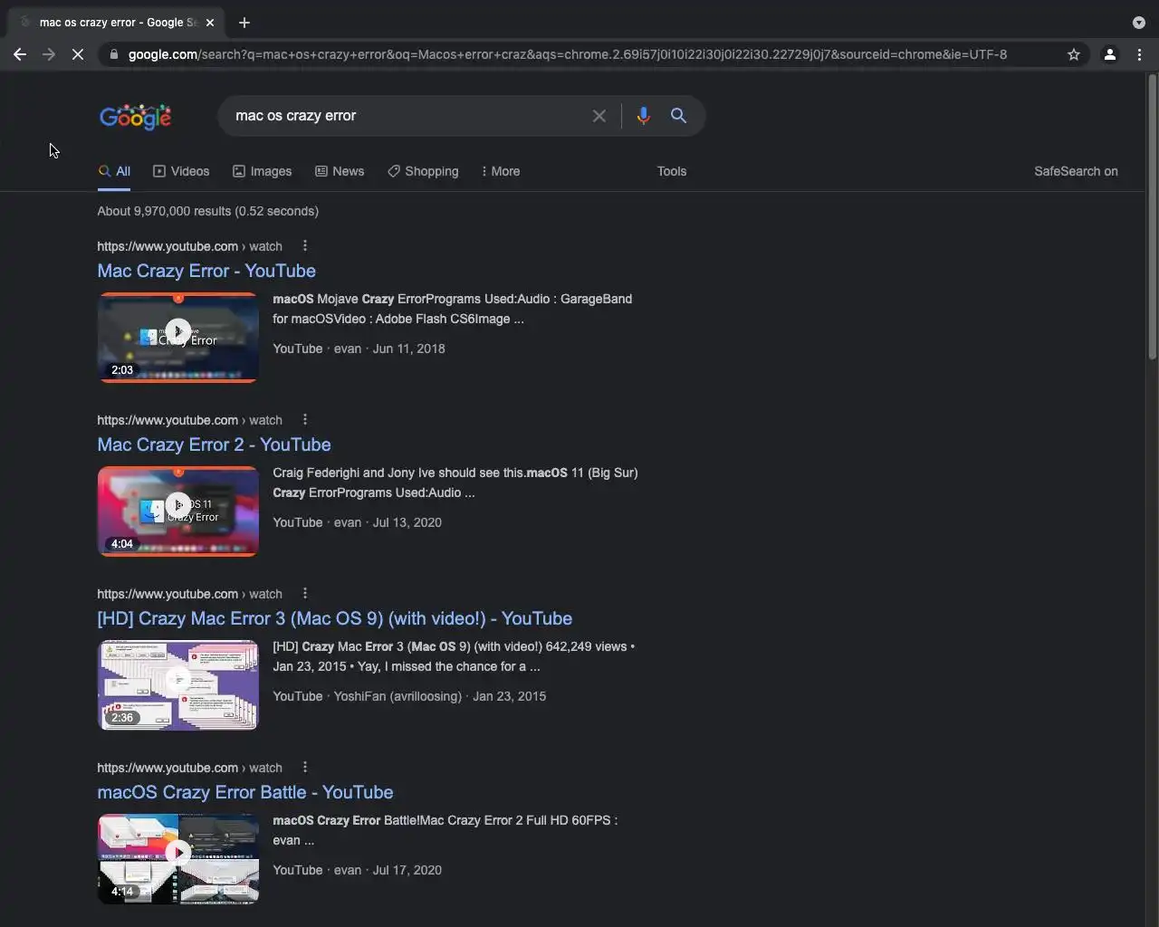
Task: Open options dots for 'Mac Crazy Error 2' result
Action: [305, 419]
